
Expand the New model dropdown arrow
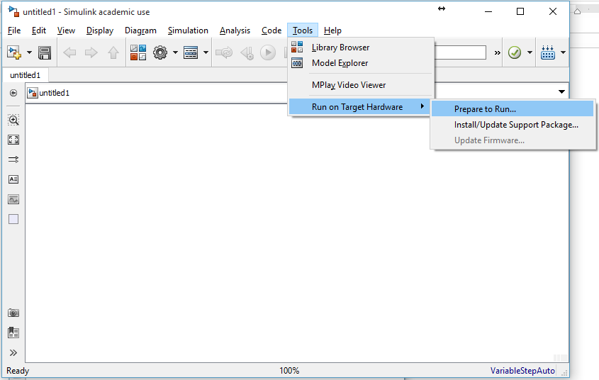29,52
